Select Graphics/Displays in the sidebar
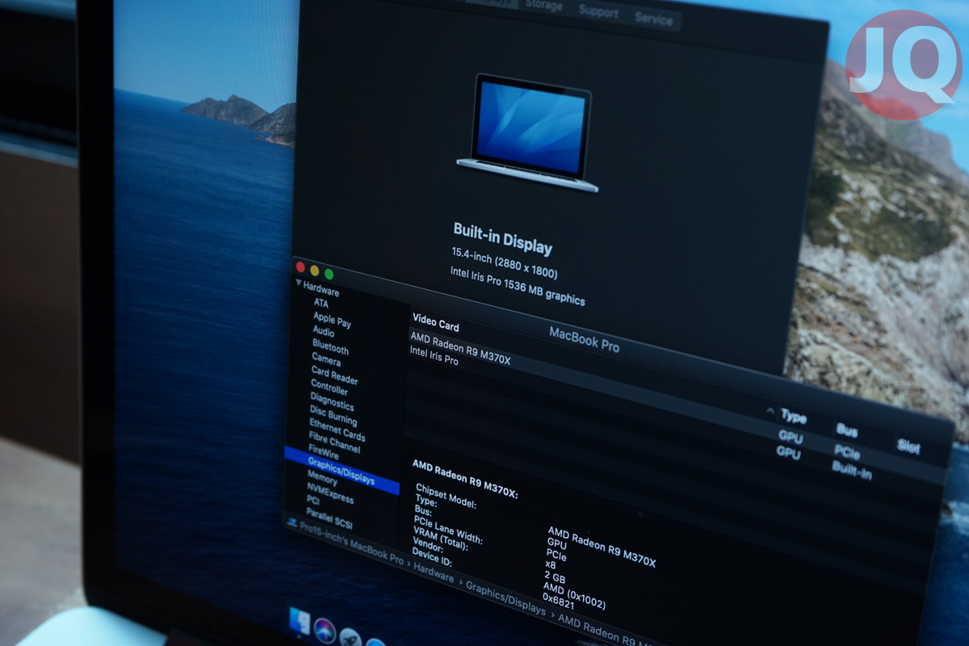The image size is (969, 646). click(341, 470)
